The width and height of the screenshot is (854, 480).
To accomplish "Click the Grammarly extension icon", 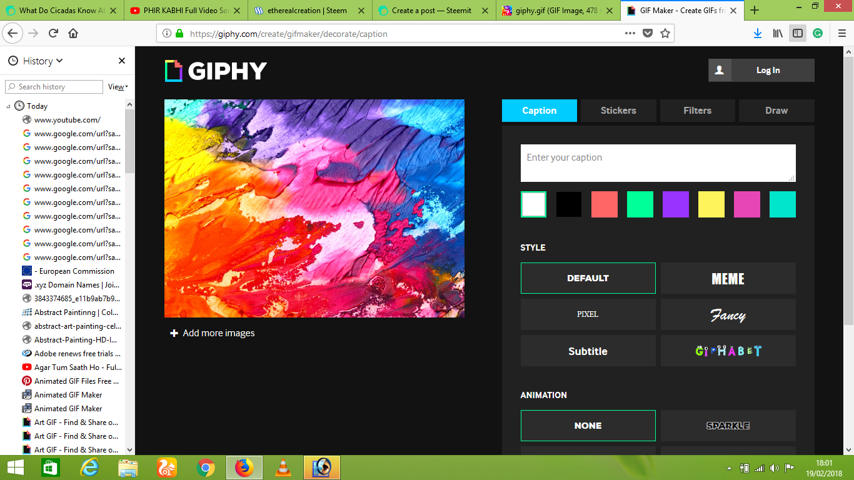I will tap(817, 34).
